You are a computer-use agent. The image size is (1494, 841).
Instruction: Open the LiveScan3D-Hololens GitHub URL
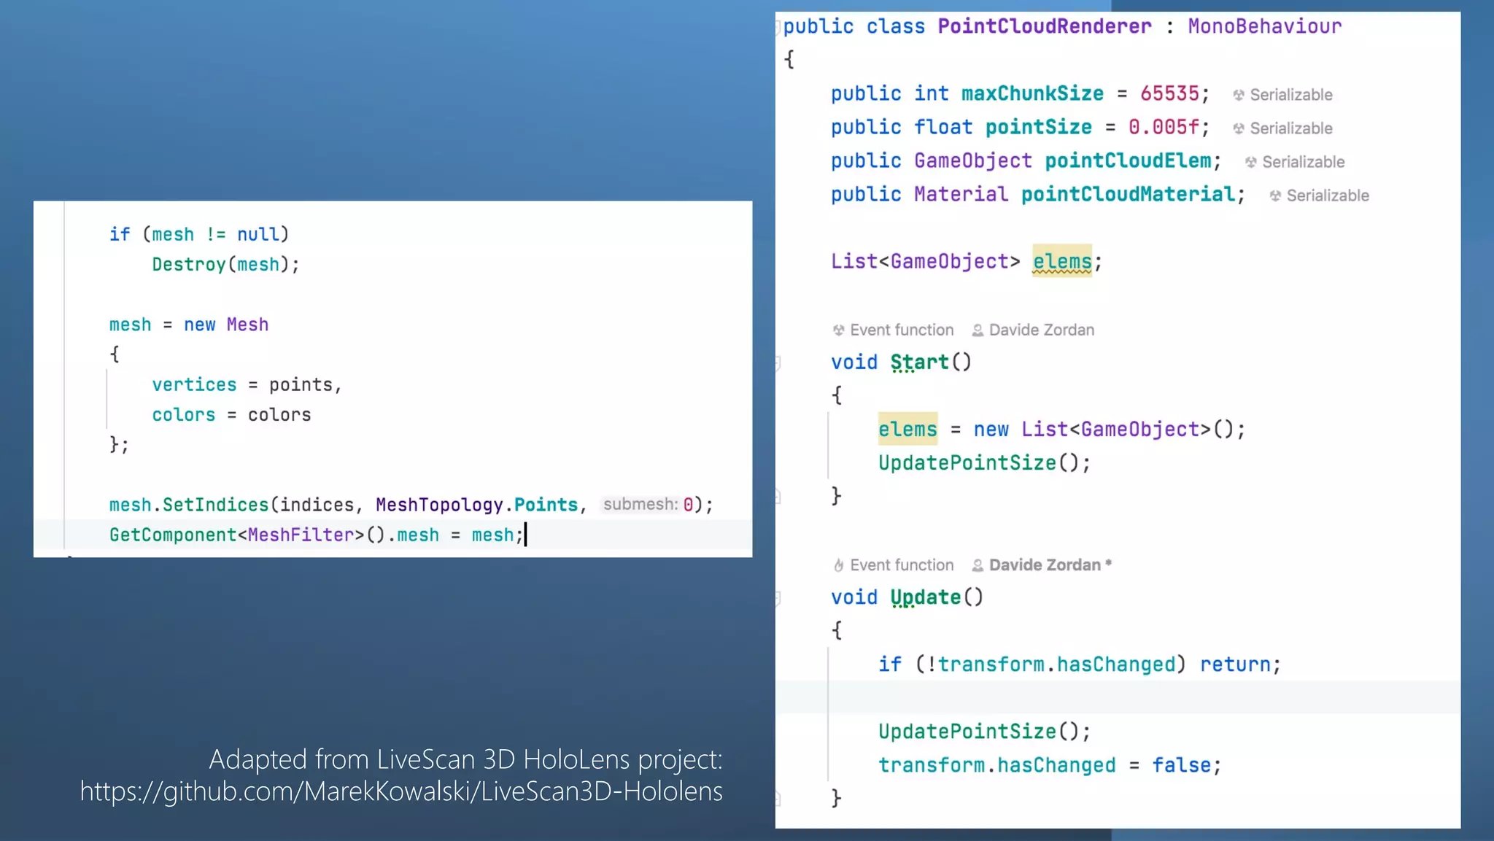click(401, 791)
